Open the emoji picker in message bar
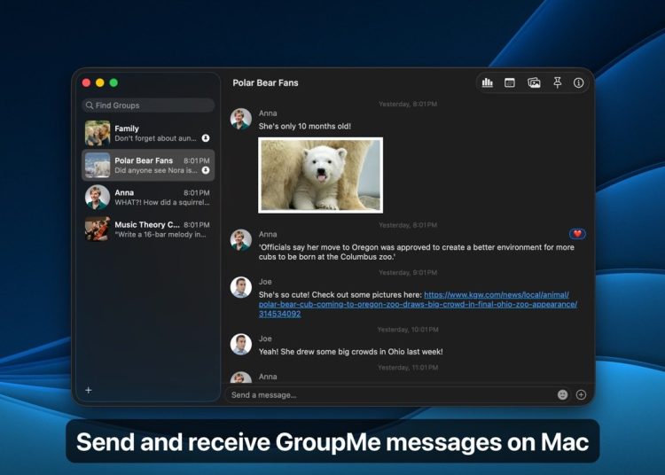The image size is (665, 475). [x=562, y=394]
